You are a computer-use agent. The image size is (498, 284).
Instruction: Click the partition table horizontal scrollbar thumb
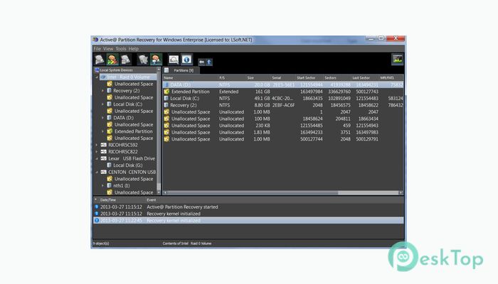point(253,192)
